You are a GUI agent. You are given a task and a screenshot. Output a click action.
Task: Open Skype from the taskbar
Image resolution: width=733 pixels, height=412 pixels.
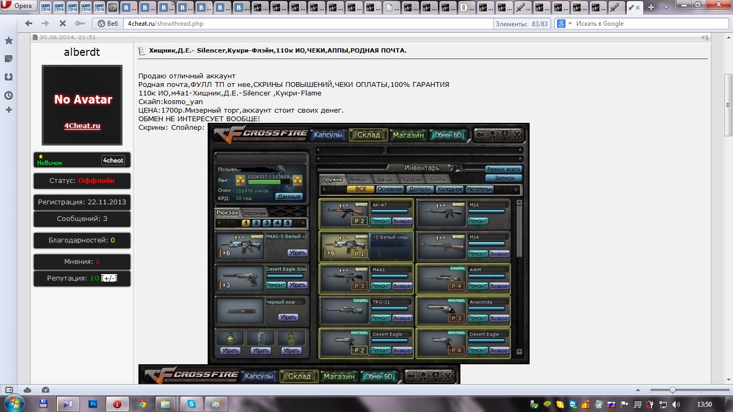coord(192,403)
